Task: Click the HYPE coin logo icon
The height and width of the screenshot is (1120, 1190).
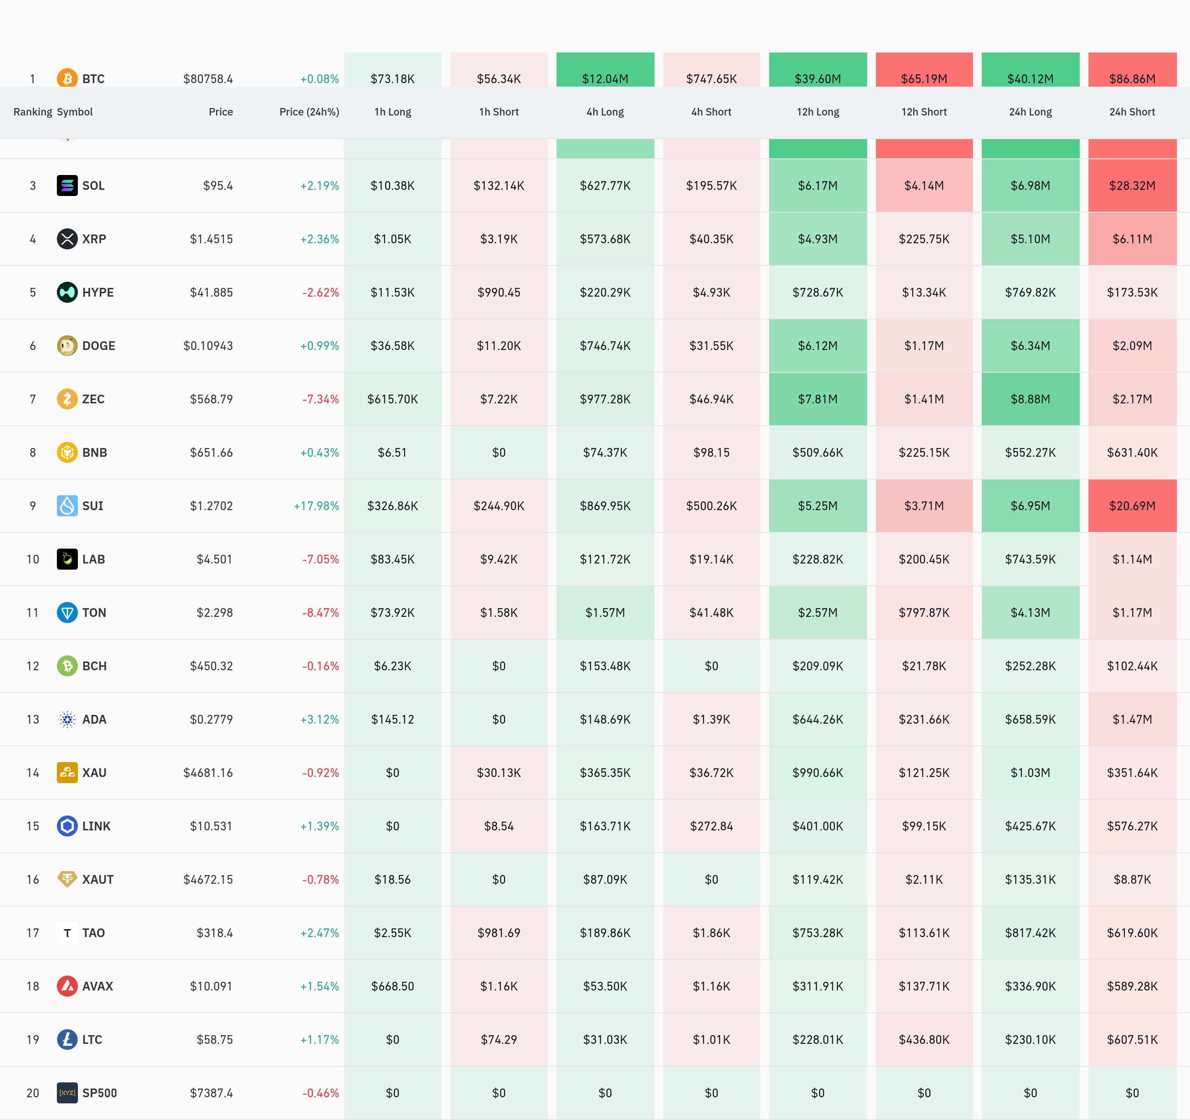Action: coord(67,292)
